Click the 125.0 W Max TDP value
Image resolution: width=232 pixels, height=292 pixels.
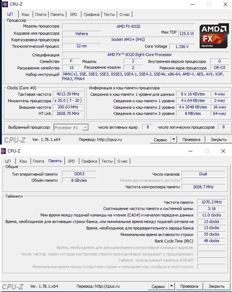pyautogui.click(x=187, y=34)
